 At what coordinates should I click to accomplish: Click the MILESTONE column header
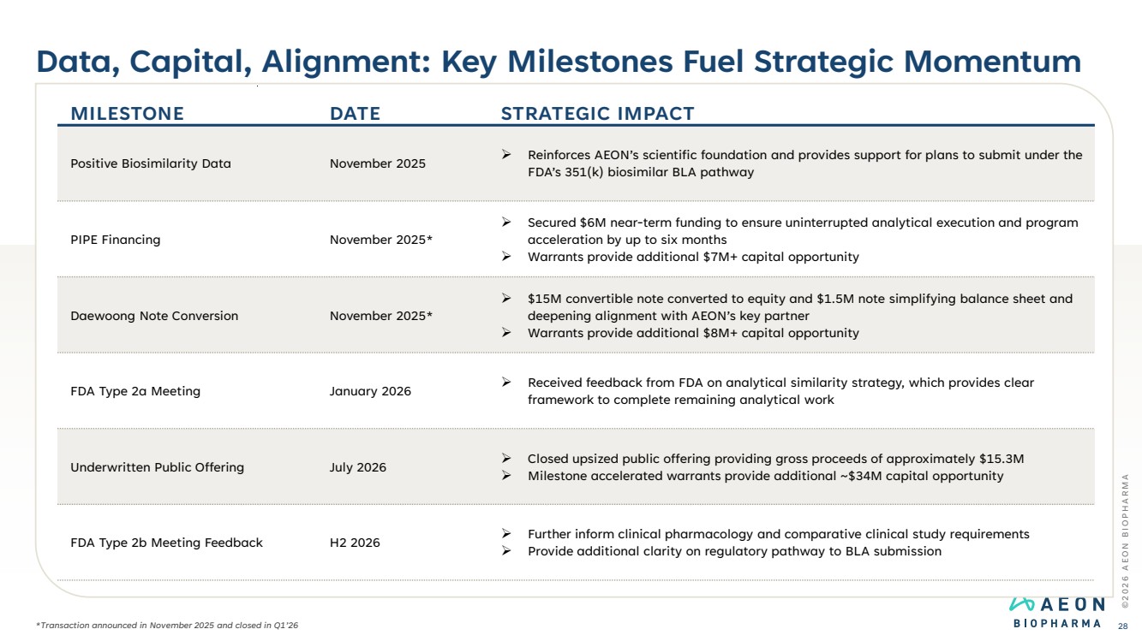(127, 114)
